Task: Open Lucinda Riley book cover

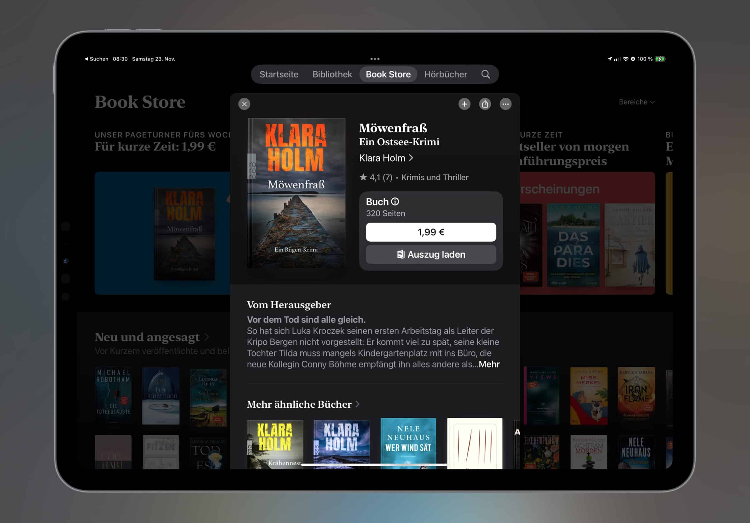Action: pyautogui.click(x=208, y=397)
